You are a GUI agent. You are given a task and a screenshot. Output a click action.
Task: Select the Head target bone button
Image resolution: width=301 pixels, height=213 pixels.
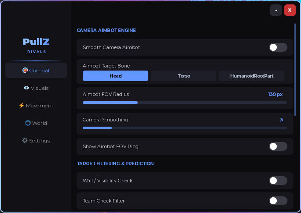click(x=115, y=76)
